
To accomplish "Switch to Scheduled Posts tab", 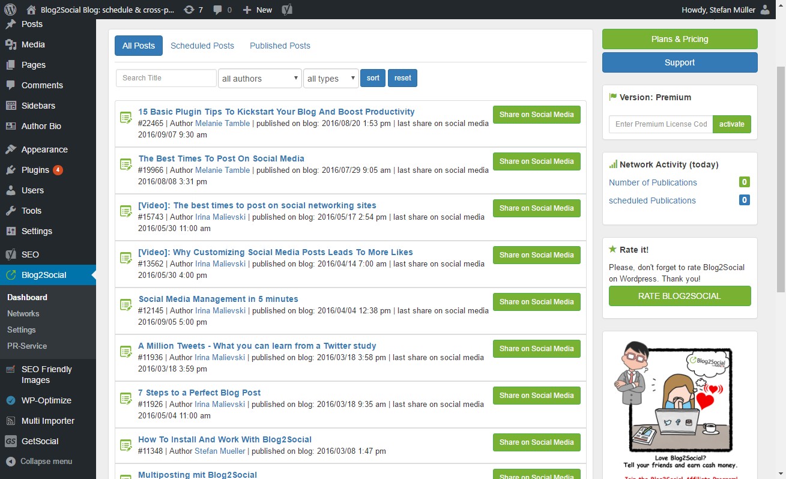I will point(202,46).
